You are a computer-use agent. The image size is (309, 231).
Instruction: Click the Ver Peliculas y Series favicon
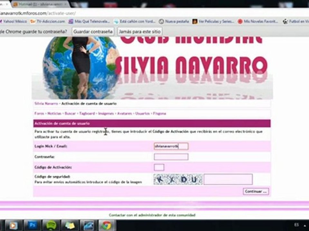click(x=195, y=21)
